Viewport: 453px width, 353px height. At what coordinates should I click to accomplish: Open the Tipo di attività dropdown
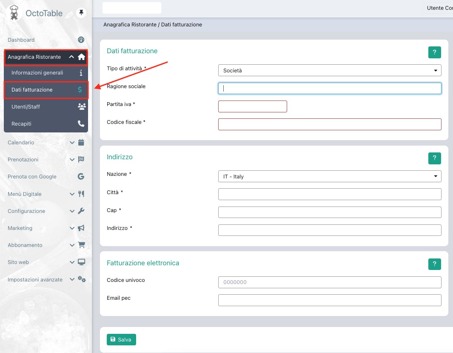pos(330,70)
